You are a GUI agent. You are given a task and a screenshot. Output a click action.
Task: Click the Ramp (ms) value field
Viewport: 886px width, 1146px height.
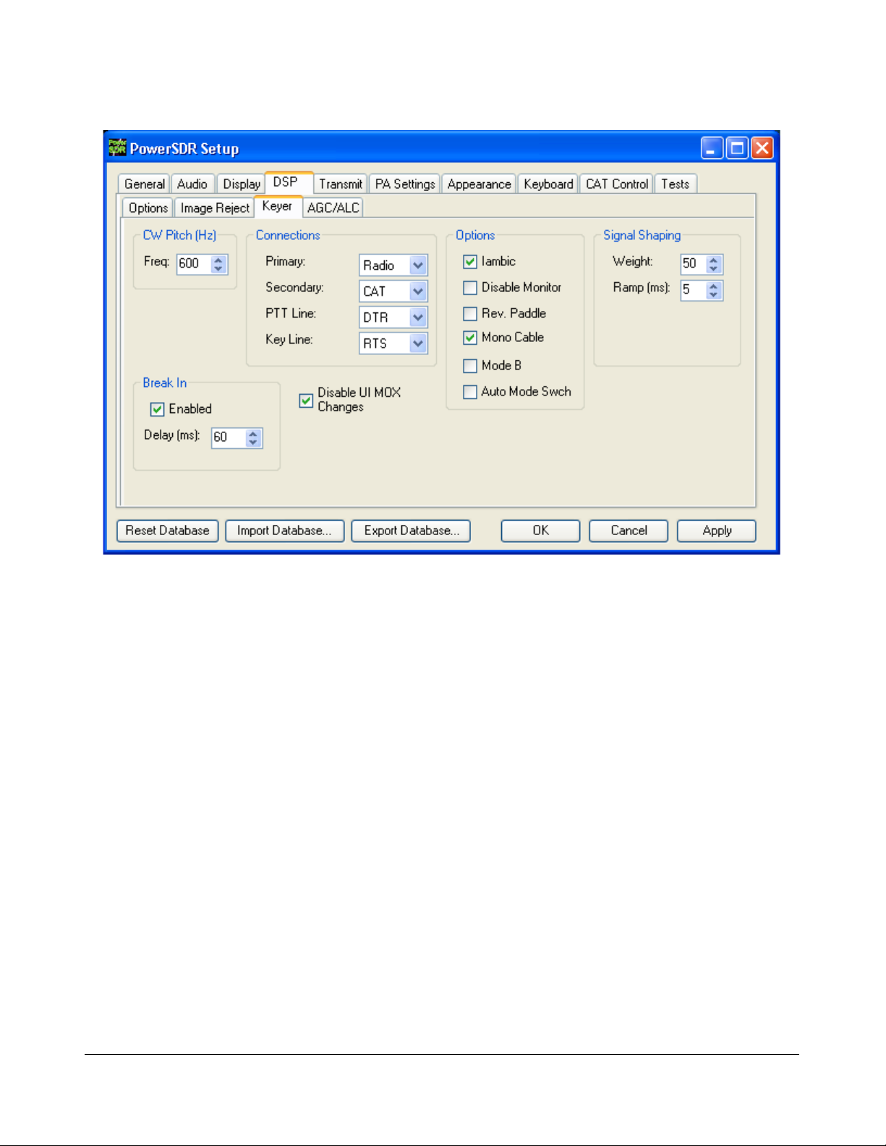694,291
